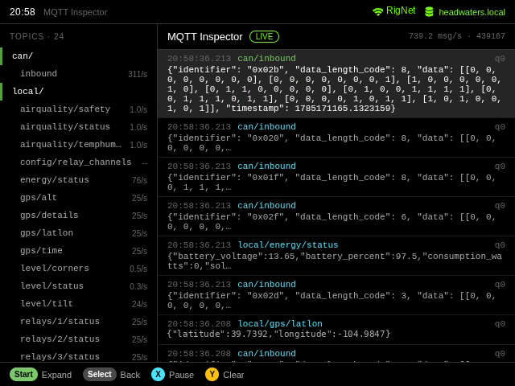Click the q0 label on the energy/status message
Image resolution: width=515 pixels, height=386 pixels.
pos(500,245)
